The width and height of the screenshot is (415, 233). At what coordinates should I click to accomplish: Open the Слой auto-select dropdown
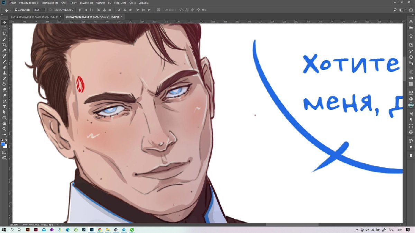click(39, 10)
